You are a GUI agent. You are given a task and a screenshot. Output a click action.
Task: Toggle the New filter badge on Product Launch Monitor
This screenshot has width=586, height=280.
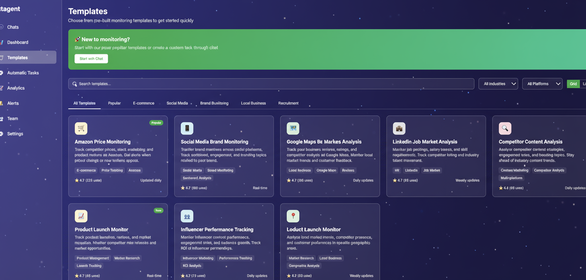(158, 210)
